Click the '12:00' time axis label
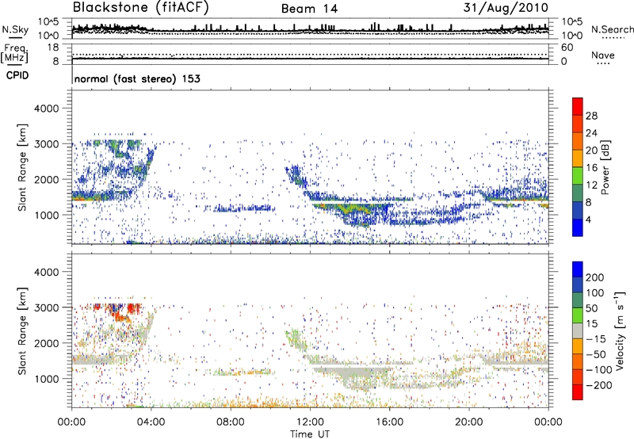The height and width of the screenshot is (439, 634). coord(310,422)
